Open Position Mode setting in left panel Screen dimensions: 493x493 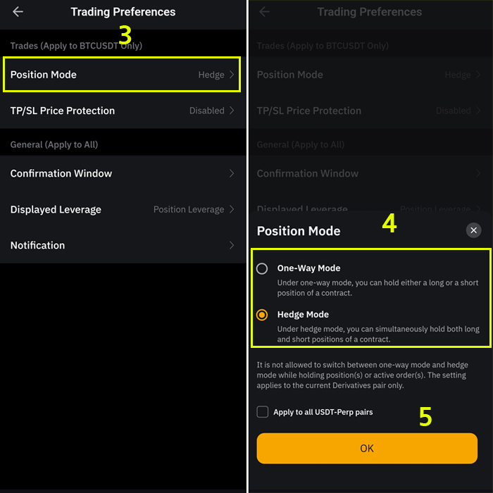pyautogui.click(x=122, y=75)
